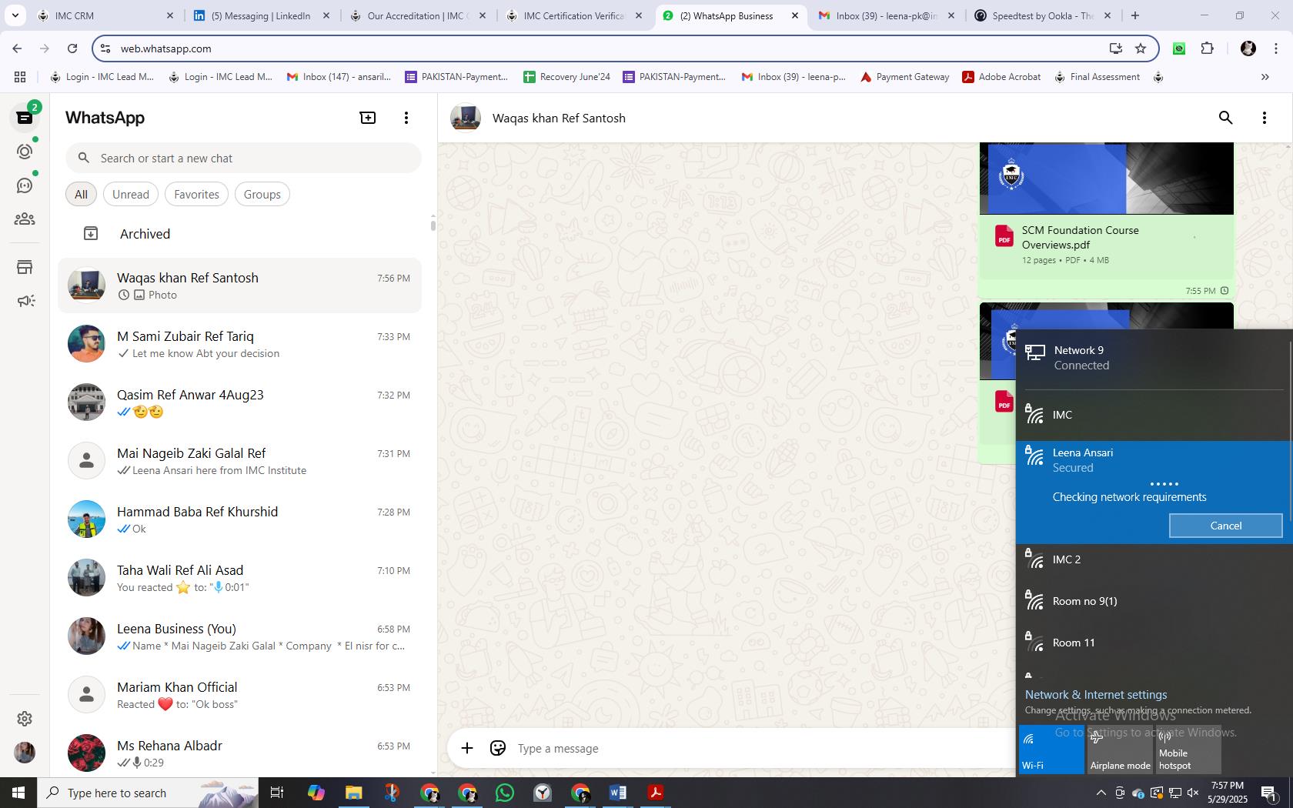Click the attach plus icon
Image resolution: width=1293 pixels, height=808 pixels.
click(x=467, y=748)
